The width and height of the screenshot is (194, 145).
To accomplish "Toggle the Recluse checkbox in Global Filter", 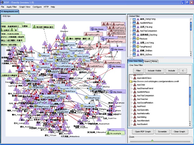I will 134,39.
